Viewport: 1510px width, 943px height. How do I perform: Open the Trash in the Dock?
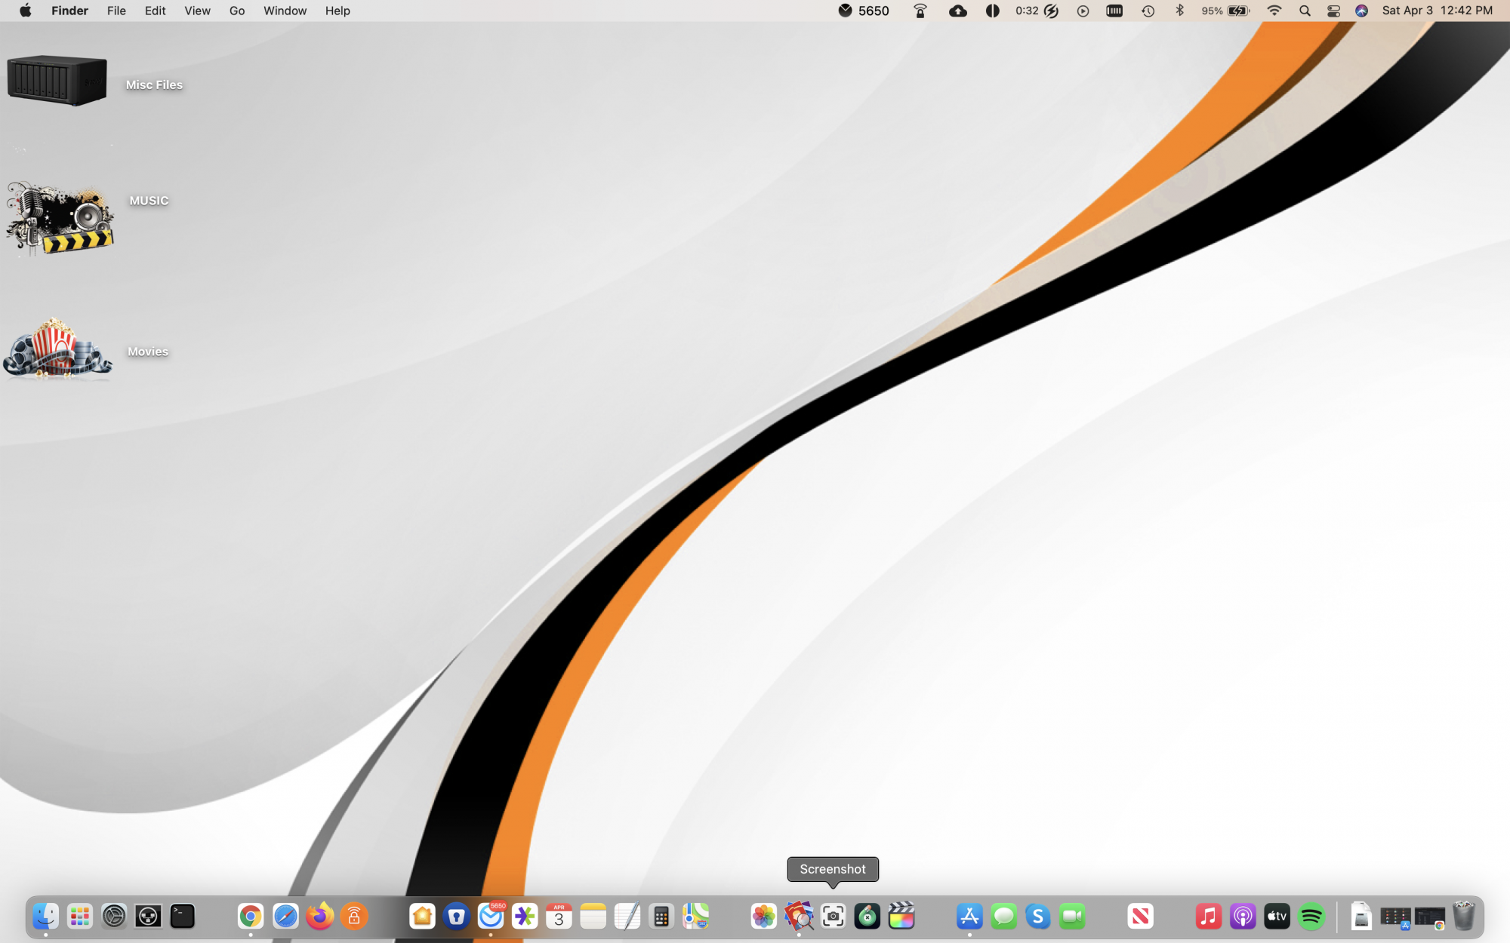1463,917
